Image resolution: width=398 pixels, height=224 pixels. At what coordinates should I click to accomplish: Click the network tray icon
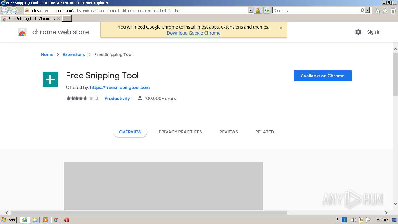pyautogui.click(x=361, y=220)
